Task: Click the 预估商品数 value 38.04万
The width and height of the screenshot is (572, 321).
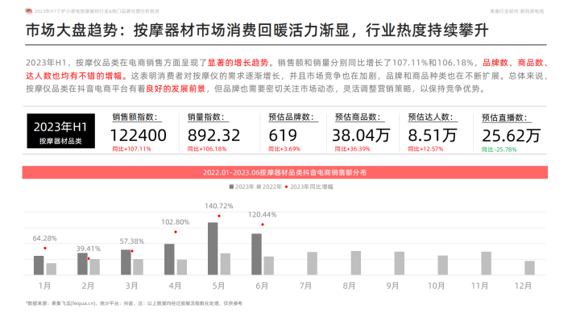Action: tap(361, 135)
